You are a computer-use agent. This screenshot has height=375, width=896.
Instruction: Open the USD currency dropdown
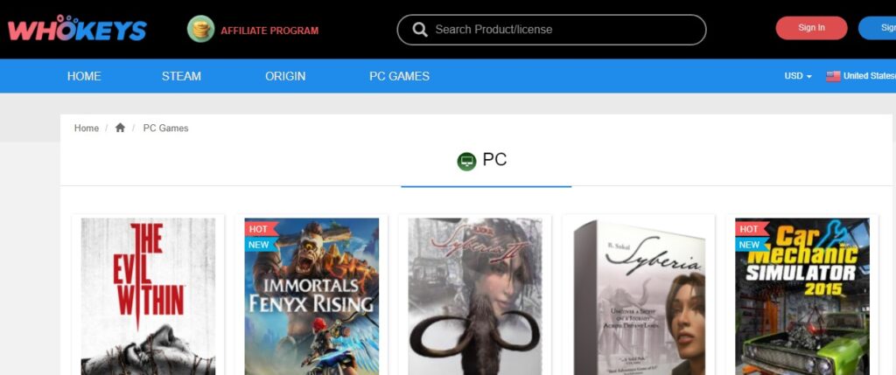point(797,76)
